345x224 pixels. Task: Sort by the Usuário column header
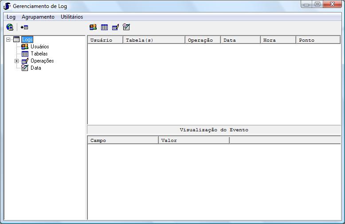pos(105,40)
